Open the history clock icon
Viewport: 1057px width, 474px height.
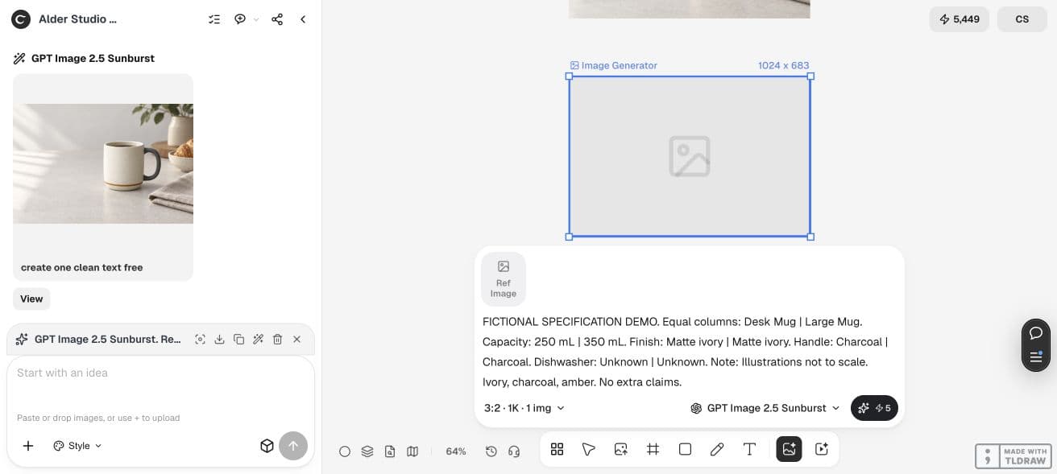pos(491,451)
